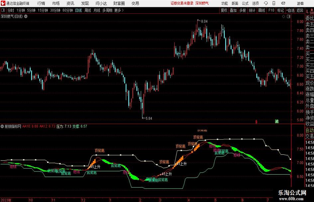Click the 返回 back button
The width and height of the screenshot is (314, 202).
point(300,10)
